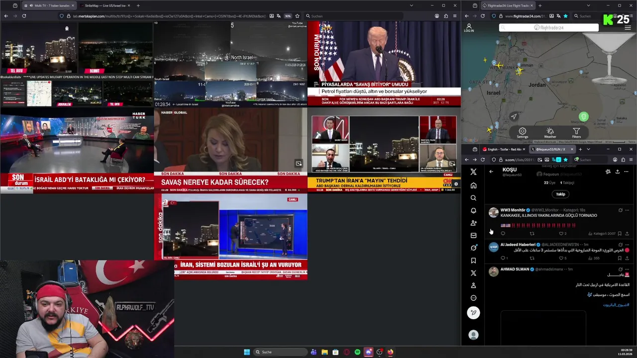Viewport: 637px width, 358px height.
Task: Click the Windows taskbar Suche search box
Action: pos(280,352)
